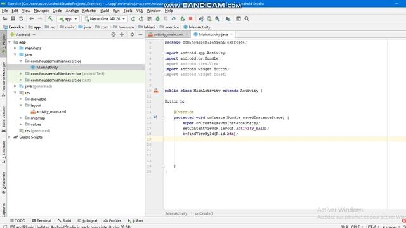Click onCreate() in editor breadcrumb
Viewport: 406px width, 228px height.
204,213
